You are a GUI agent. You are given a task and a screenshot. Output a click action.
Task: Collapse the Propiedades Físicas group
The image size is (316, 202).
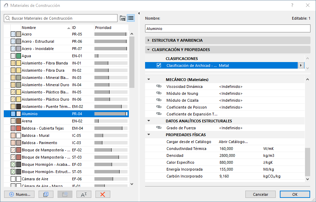(149, 135)
